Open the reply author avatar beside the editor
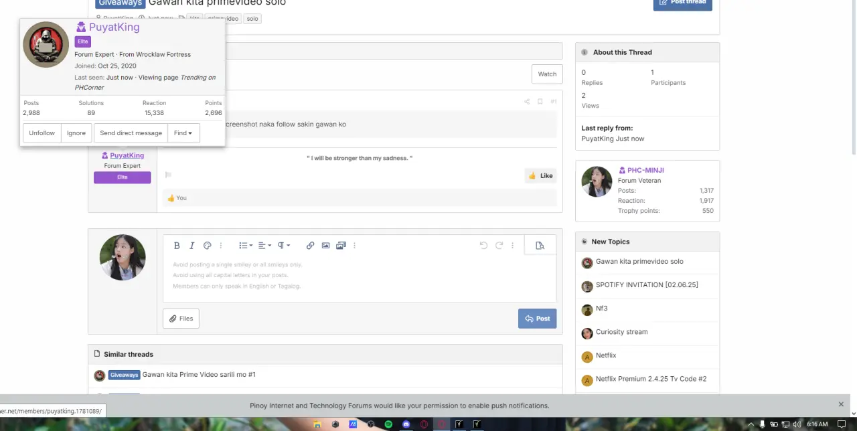Viewport: 857px width, 431px height. pos(123,257)
